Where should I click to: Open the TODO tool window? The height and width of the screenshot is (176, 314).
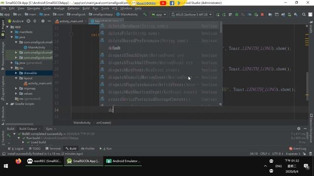35,149
